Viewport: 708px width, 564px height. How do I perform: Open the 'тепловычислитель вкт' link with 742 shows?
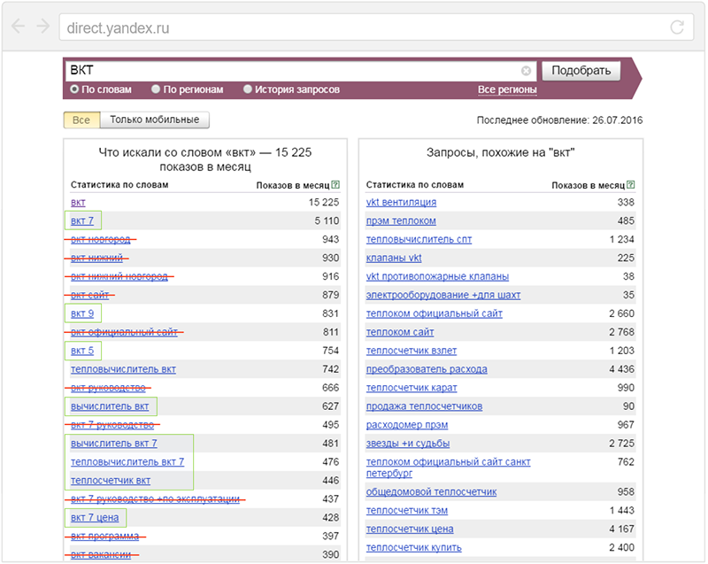coord(123,369)
